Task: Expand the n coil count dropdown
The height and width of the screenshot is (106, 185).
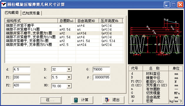Action: click(69, 77)
